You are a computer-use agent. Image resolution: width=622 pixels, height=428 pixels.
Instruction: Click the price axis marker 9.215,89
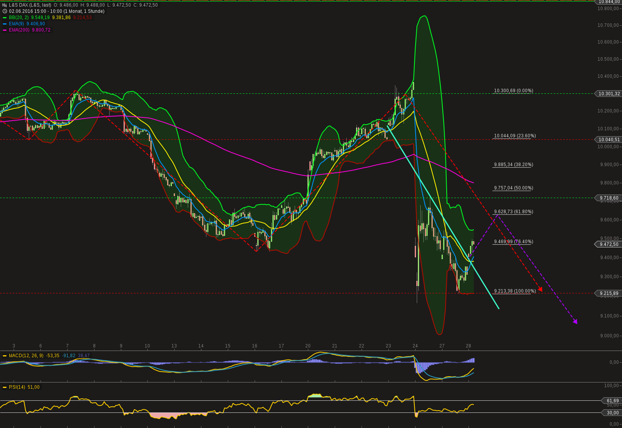pos(608,293)
